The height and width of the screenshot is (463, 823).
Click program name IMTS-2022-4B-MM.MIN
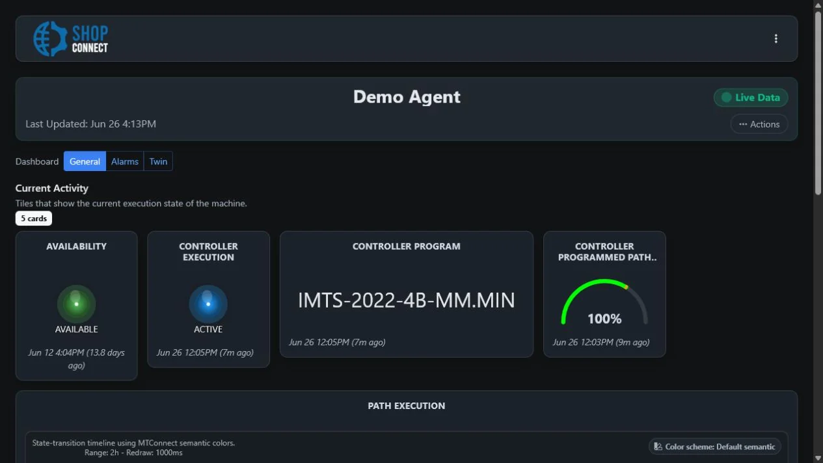pyautogui.click(x=407, y=300)
